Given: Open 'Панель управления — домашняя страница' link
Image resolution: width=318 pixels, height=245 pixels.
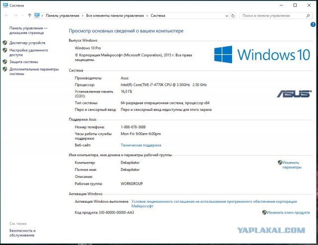Looking at the screenshot, I should pos(28,30).
